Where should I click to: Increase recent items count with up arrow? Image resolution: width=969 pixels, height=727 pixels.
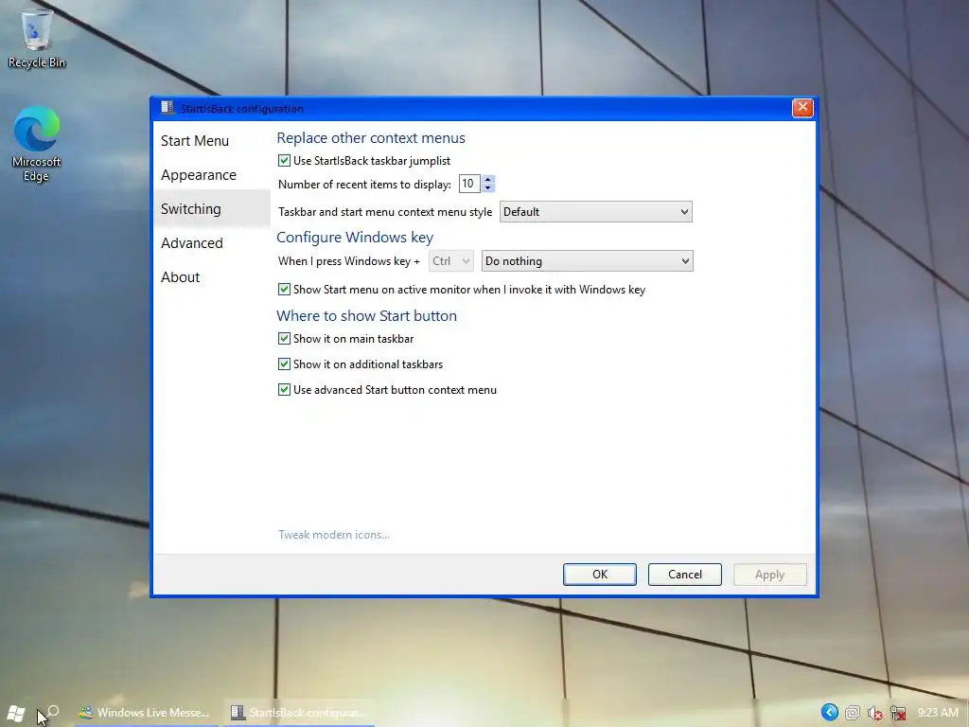488,179
